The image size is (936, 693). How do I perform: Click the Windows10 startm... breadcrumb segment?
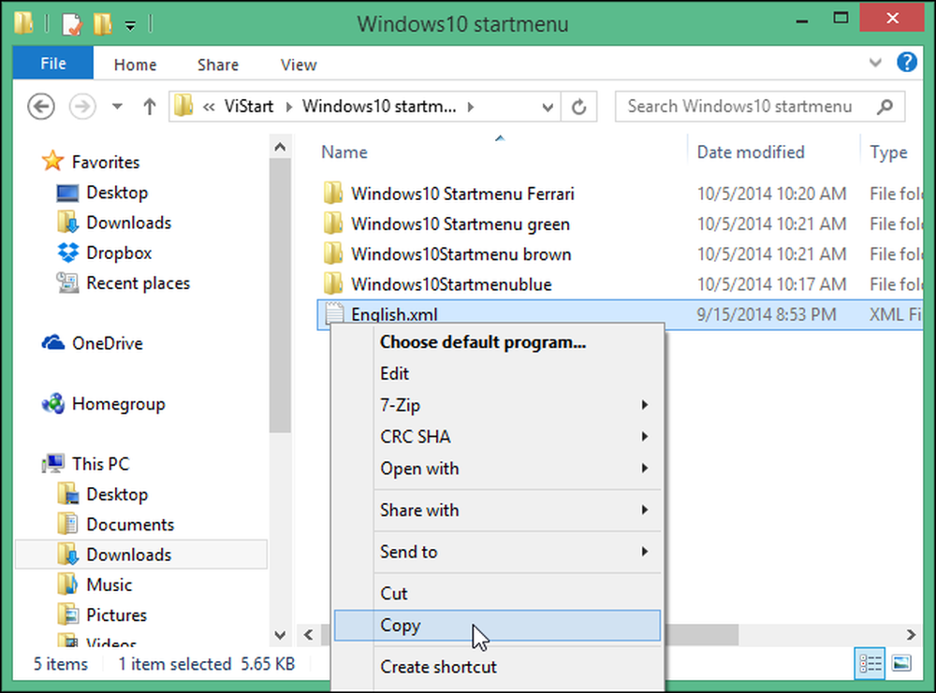point(379,107)
